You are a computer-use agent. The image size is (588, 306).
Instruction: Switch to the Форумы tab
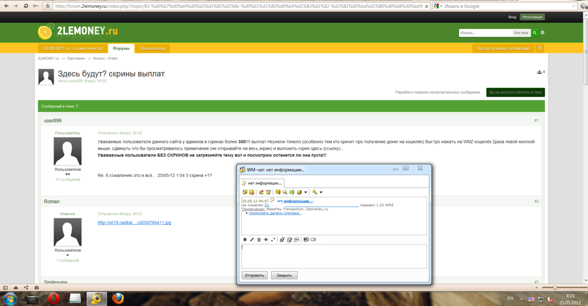(x=121, y=48)
